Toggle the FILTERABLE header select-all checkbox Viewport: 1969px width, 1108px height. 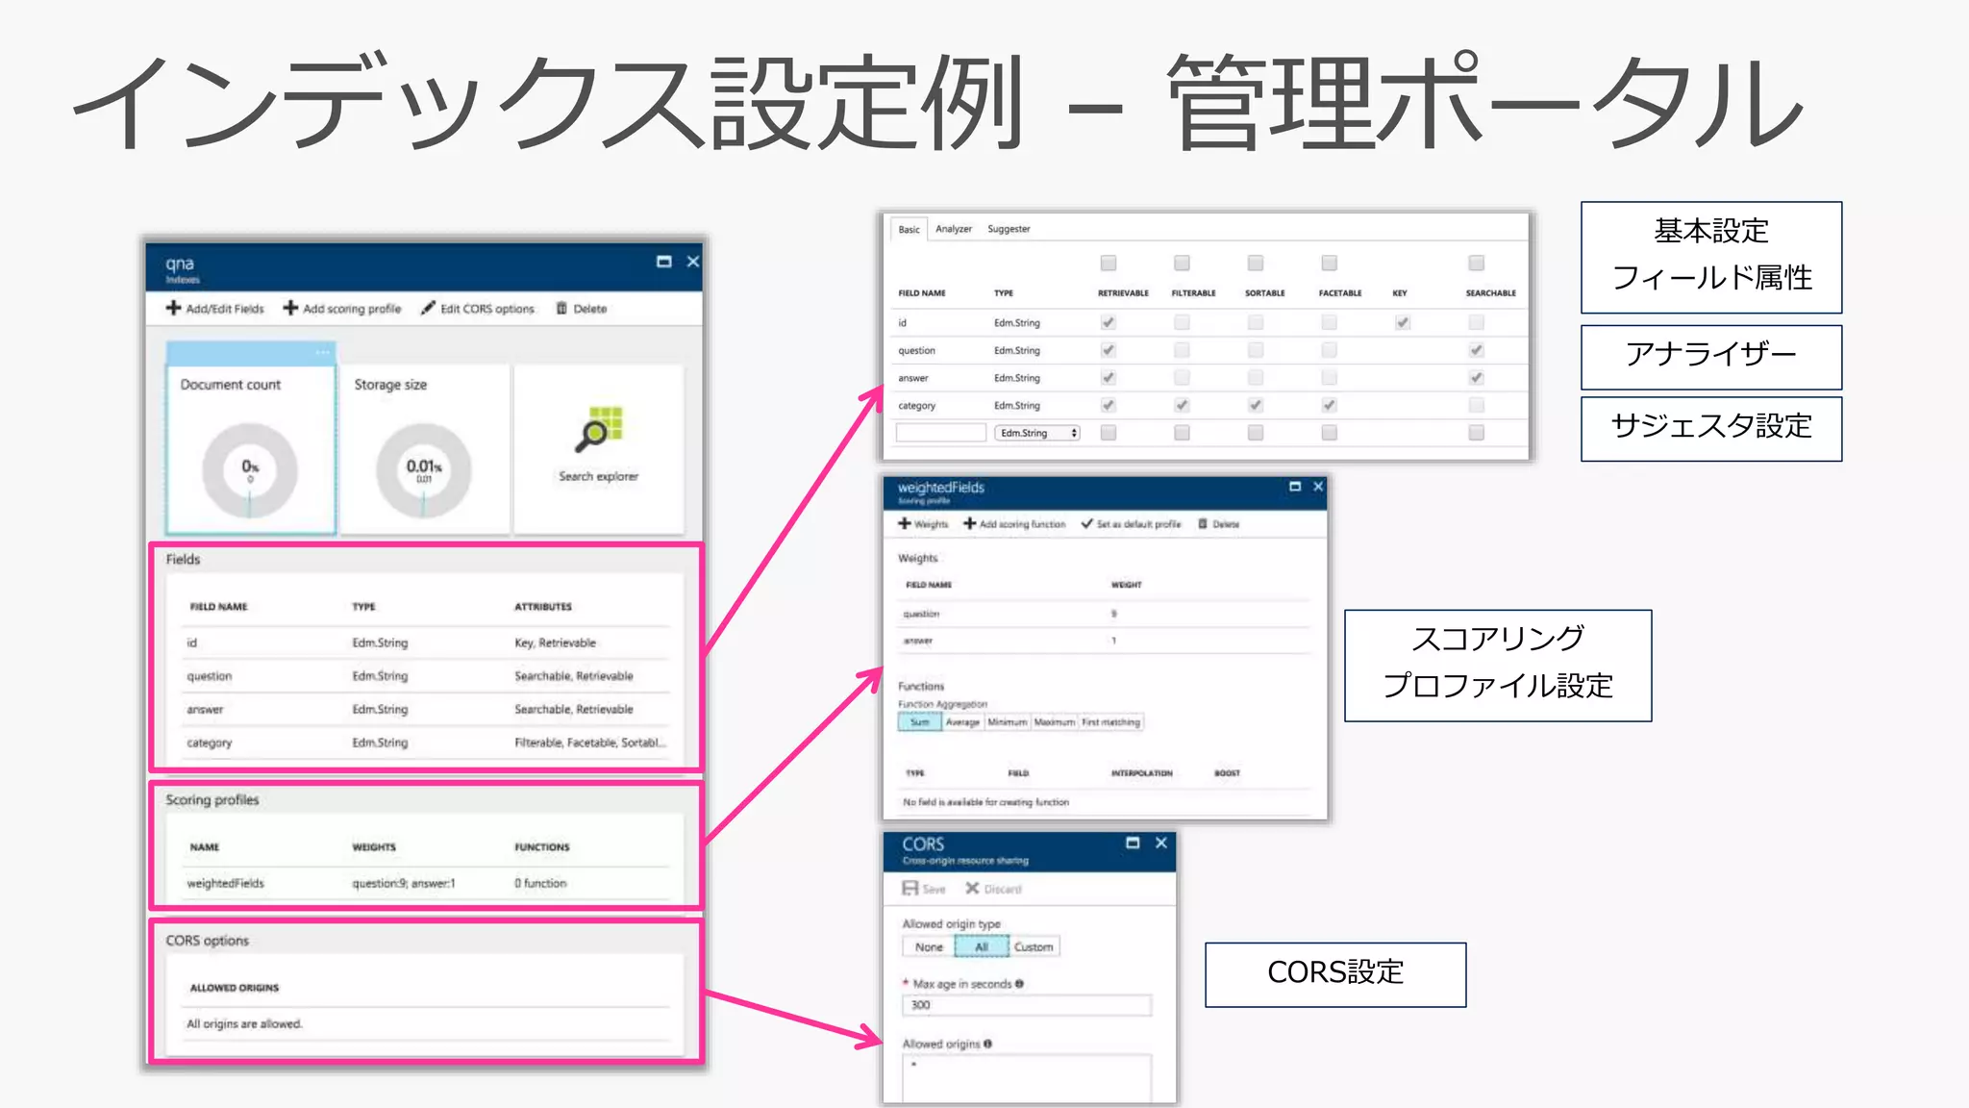pos(1182,263)
